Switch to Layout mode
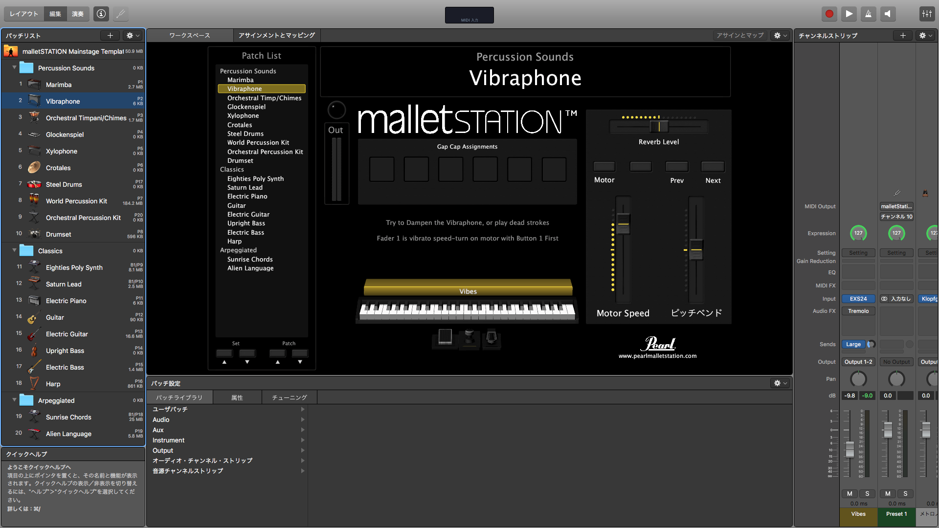 pyautogui.click(x=24, y=14)
